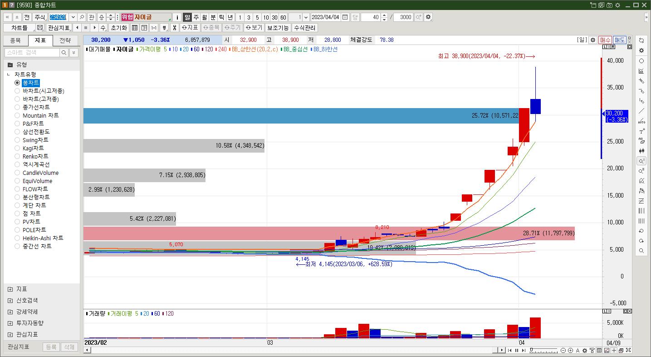
Task: Open the stock code dropdown arrow
Action: point(73,17)
